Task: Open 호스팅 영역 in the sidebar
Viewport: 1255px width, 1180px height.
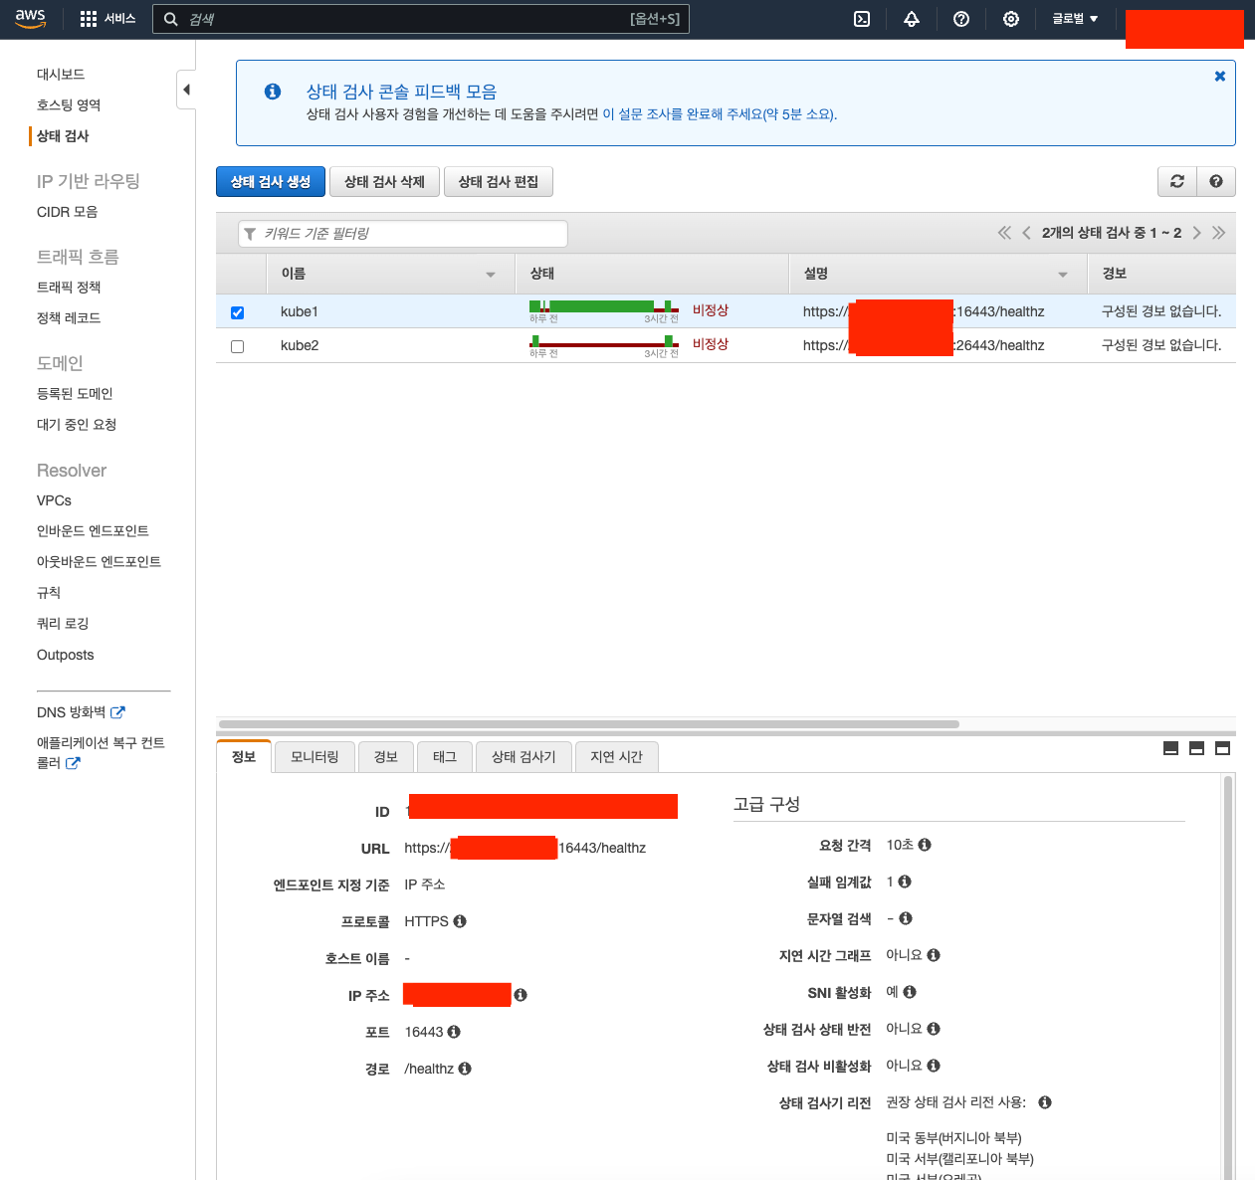Action: [x=69, y=105]
